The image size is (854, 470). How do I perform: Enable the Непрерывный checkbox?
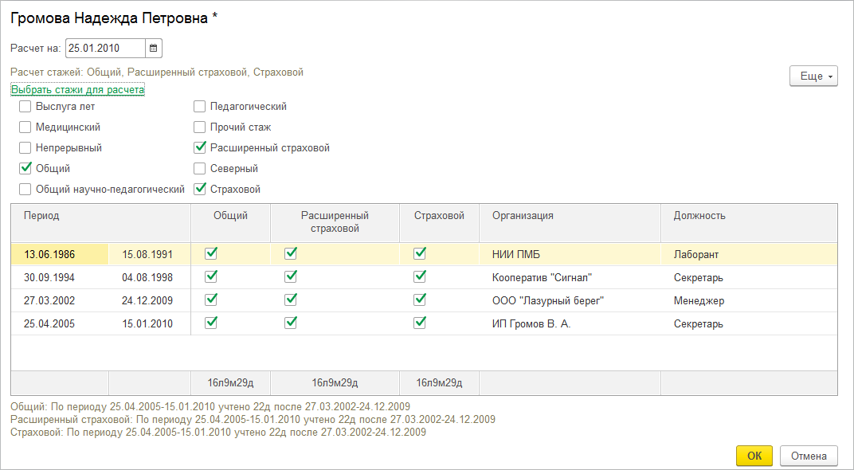[25, 148]
